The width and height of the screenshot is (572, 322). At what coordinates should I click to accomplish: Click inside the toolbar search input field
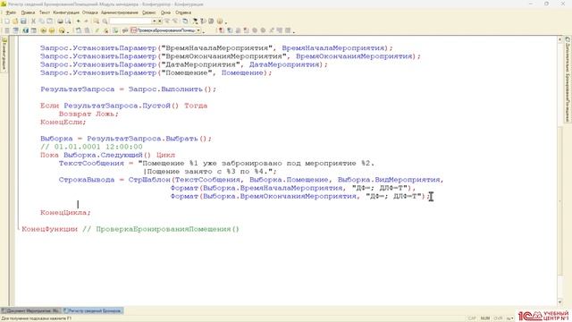point(130,21)
